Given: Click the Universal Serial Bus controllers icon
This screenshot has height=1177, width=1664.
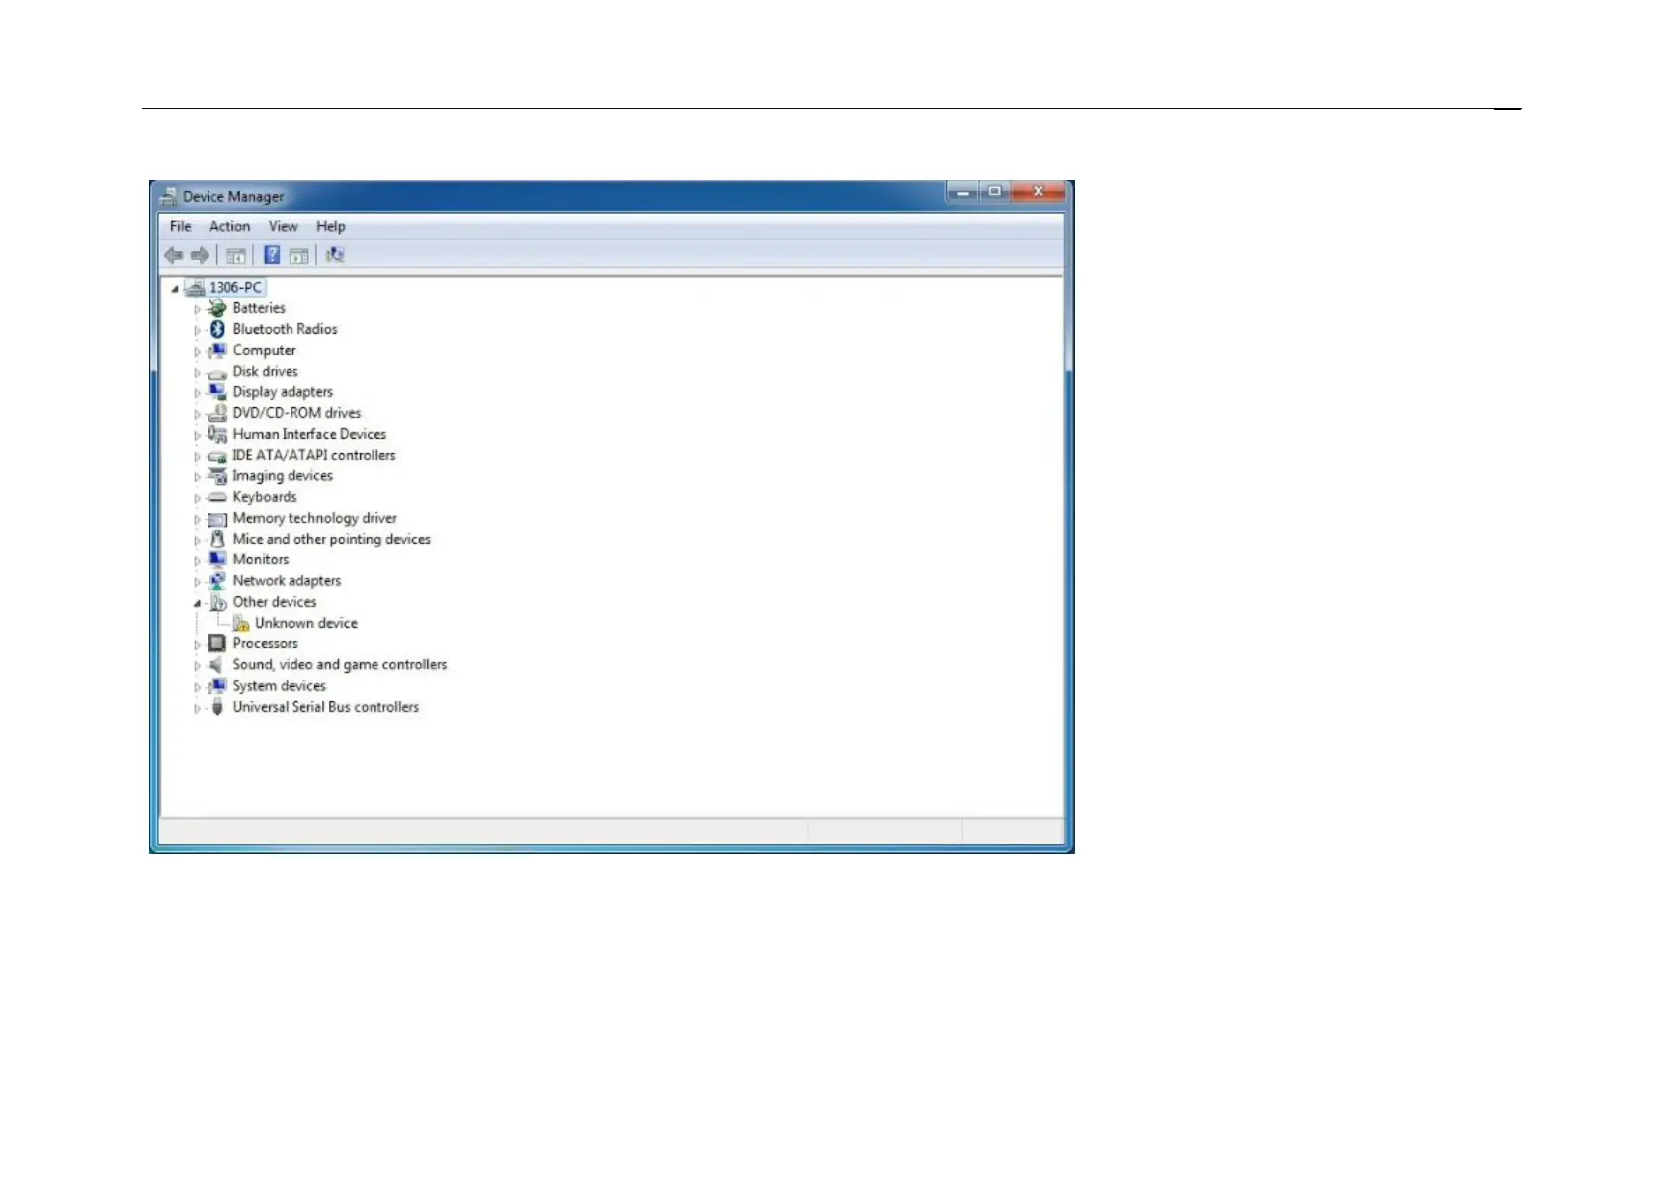Looking at the screenshot, I should pyautogui.click(x=217, y=707).
